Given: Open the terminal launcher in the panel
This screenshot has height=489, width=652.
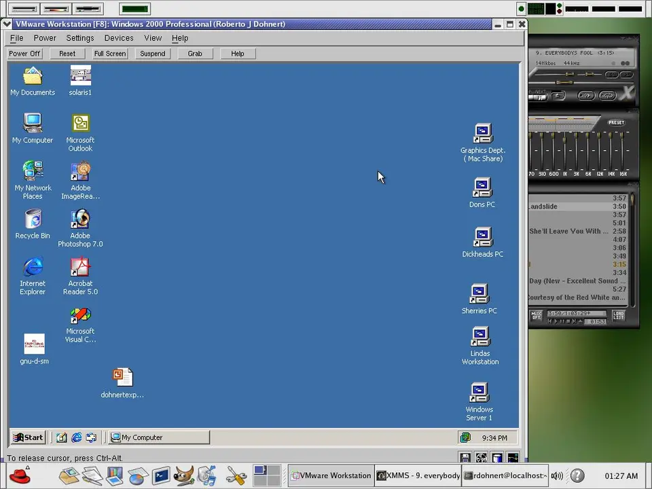Looking at the screenshot, I should click(x=161, y=475).
